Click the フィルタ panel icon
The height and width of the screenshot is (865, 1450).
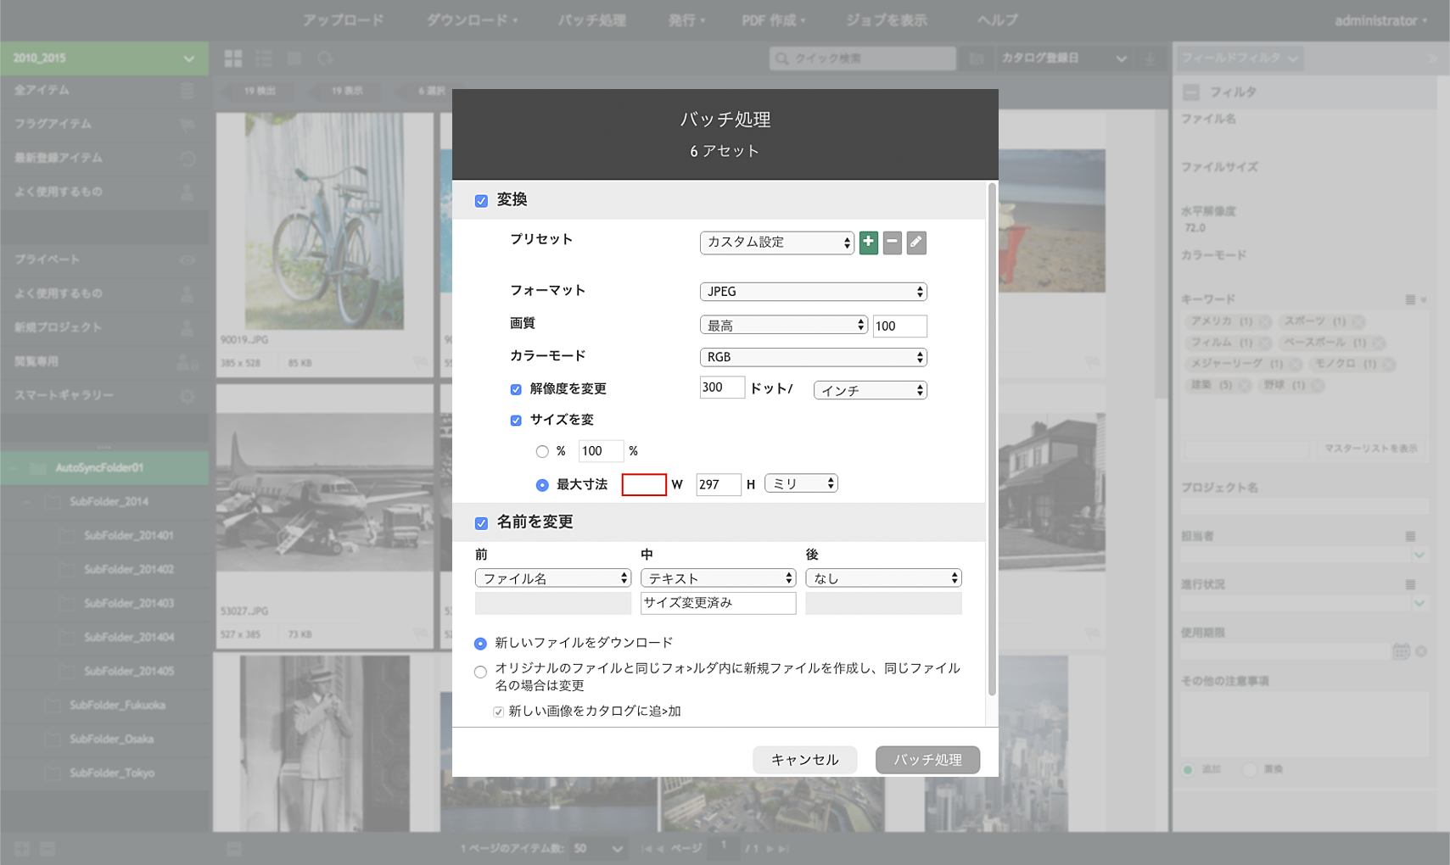(1191, 92)
